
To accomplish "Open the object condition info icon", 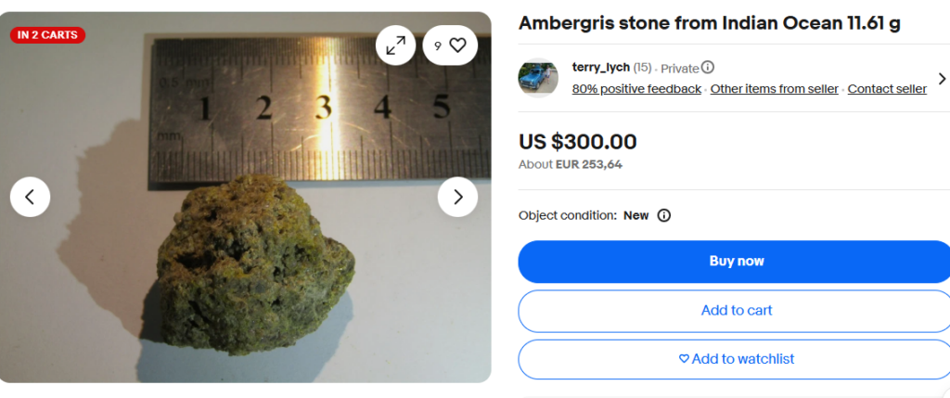I will tap(664, 215).
